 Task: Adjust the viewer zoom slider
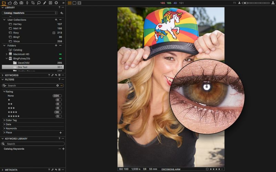256,3
